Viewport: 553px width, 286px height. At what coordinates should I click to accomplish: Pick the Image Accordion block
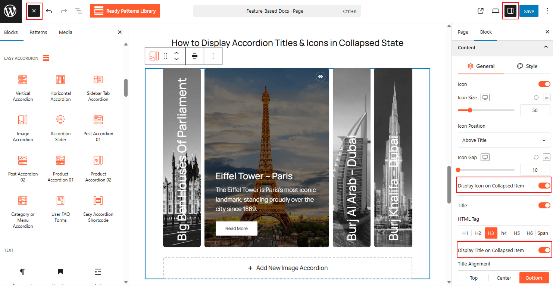23,128
